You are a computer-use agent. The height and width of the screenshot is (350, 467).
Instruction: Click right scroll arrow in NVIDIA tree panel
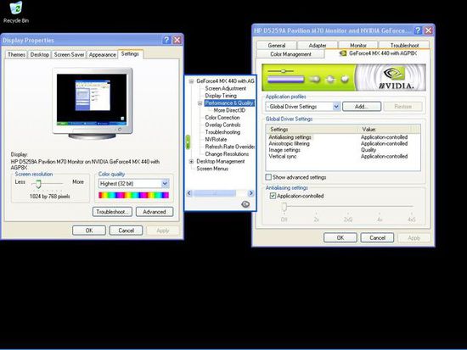pyautogui.click(x=251, y=193)
